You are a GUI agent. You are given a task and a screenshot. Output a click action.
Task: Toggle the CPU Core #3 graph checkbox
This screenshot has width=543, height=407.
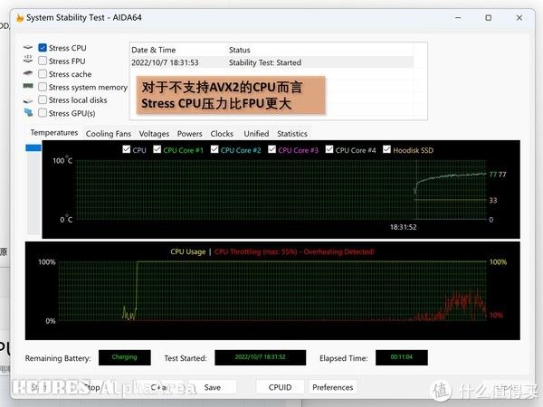271,150
